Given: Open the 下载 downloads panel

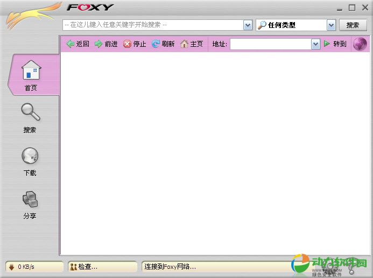Looking at the screenshot, I should (30, 161).
